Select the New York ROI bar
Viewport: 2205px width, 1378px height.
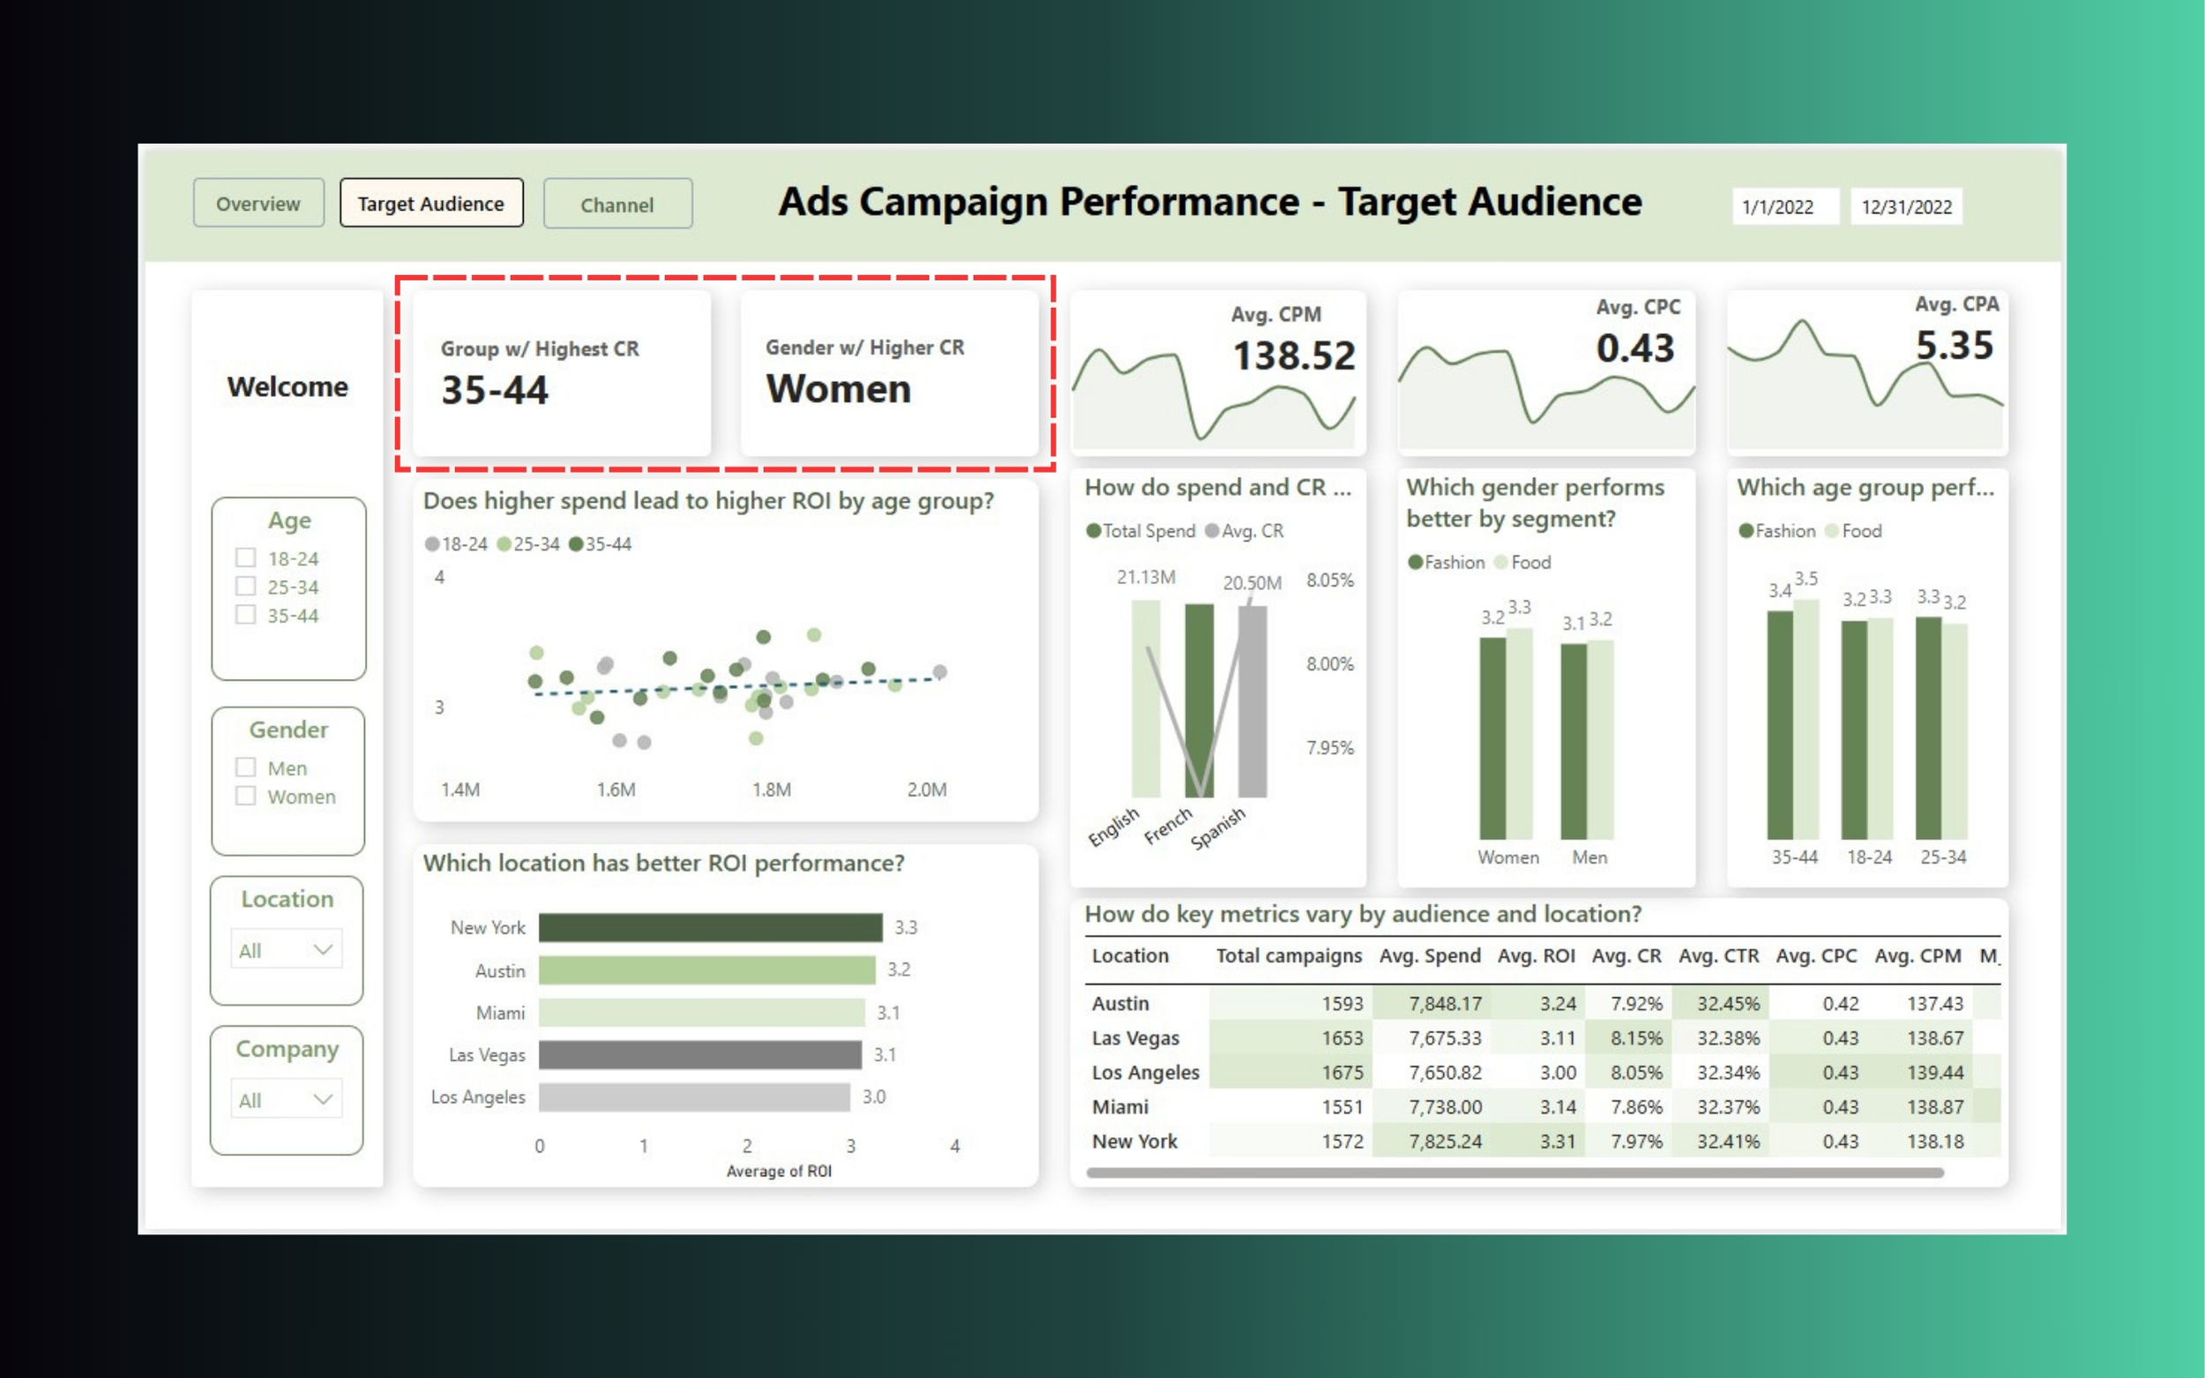(x=710, y=927)
